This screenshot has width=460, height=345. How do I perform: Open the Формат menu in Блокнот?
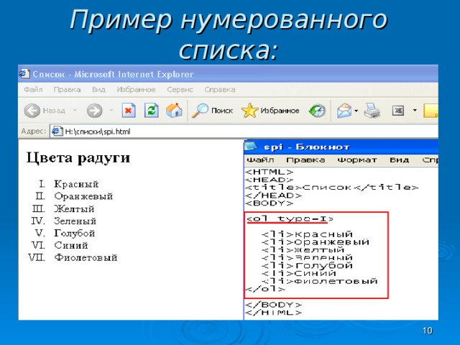[x=357, y=160]
